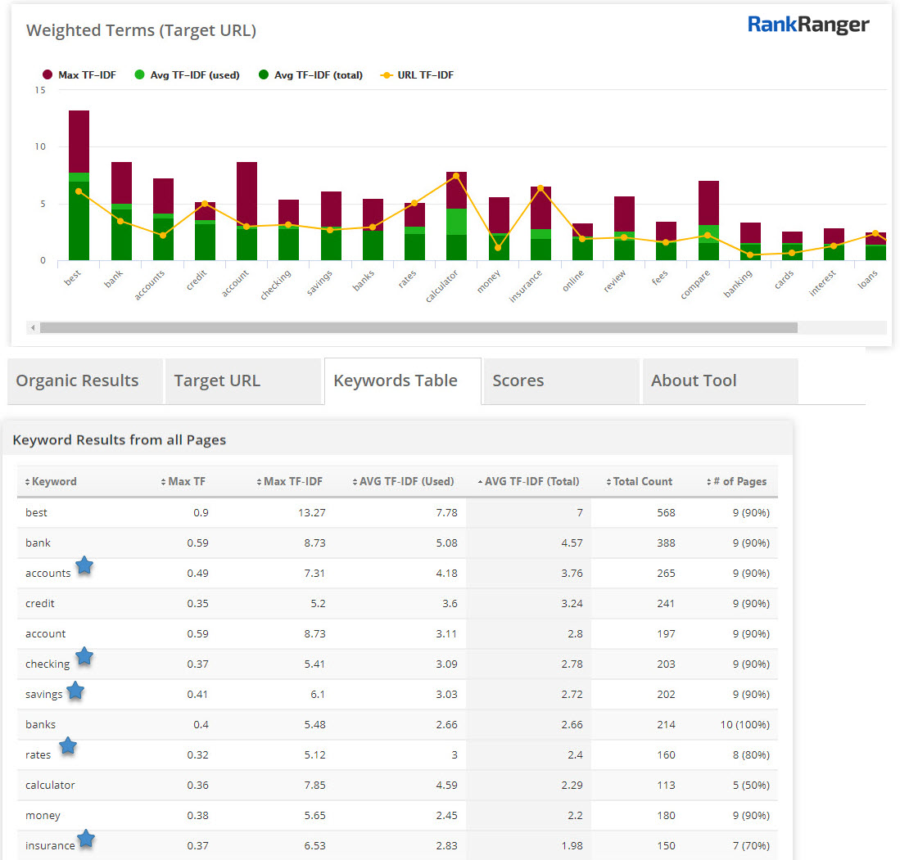The image size is (900, 860).
Task: Switch to the Organic Results tab
Action: (78, 380)
